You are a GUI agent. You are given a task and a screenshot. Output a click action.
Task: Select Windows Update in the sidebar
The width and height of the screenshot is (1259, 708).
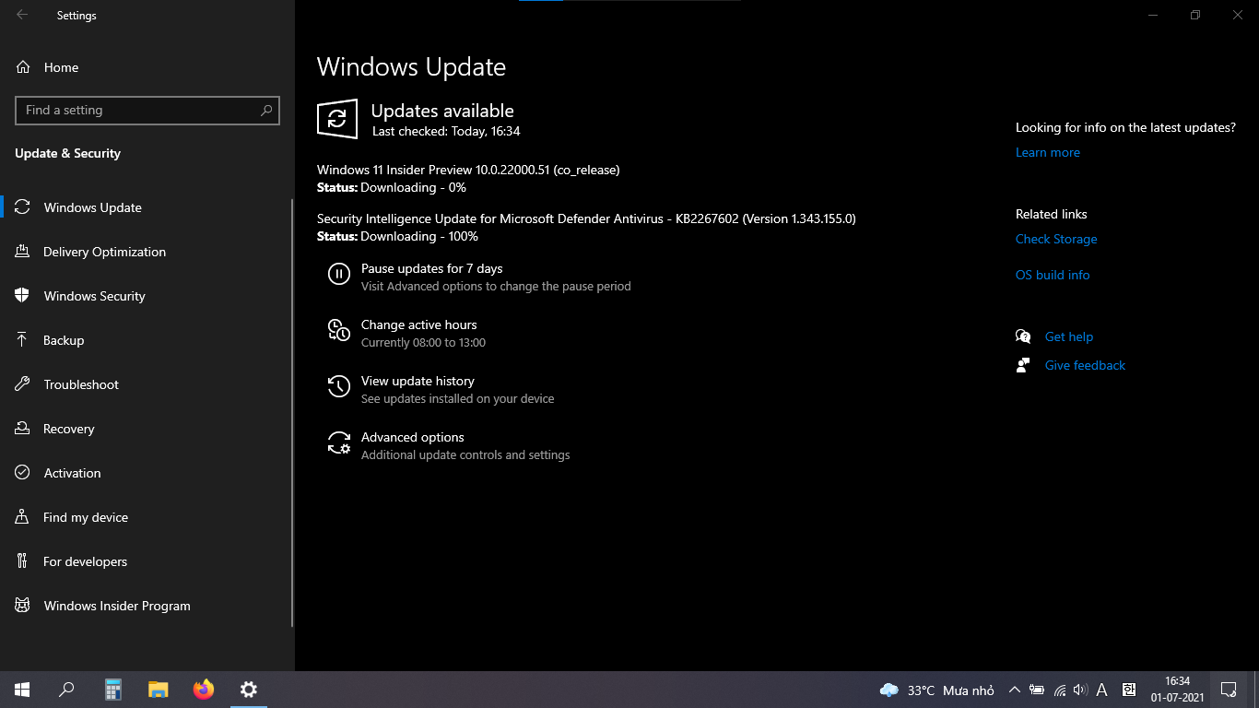point(147,207)
